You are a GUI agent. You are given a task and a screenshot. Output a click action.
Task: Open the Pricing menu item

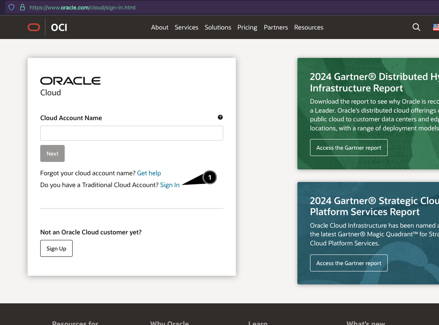[x=247, y=28]
